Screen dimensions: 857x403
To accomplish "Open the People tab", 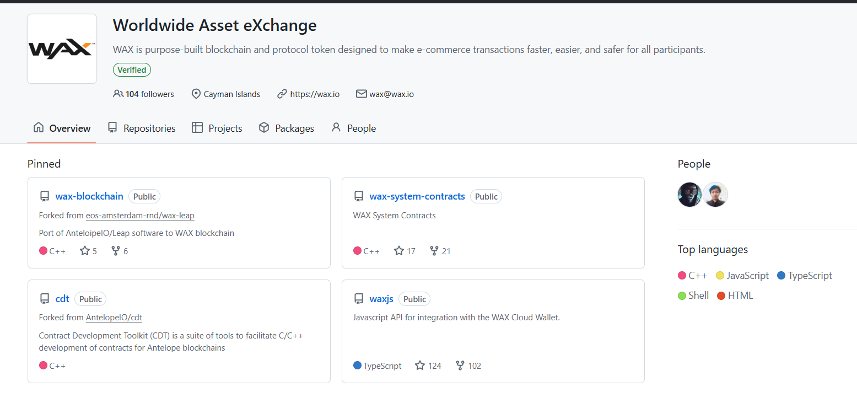I will coord(353,128).
